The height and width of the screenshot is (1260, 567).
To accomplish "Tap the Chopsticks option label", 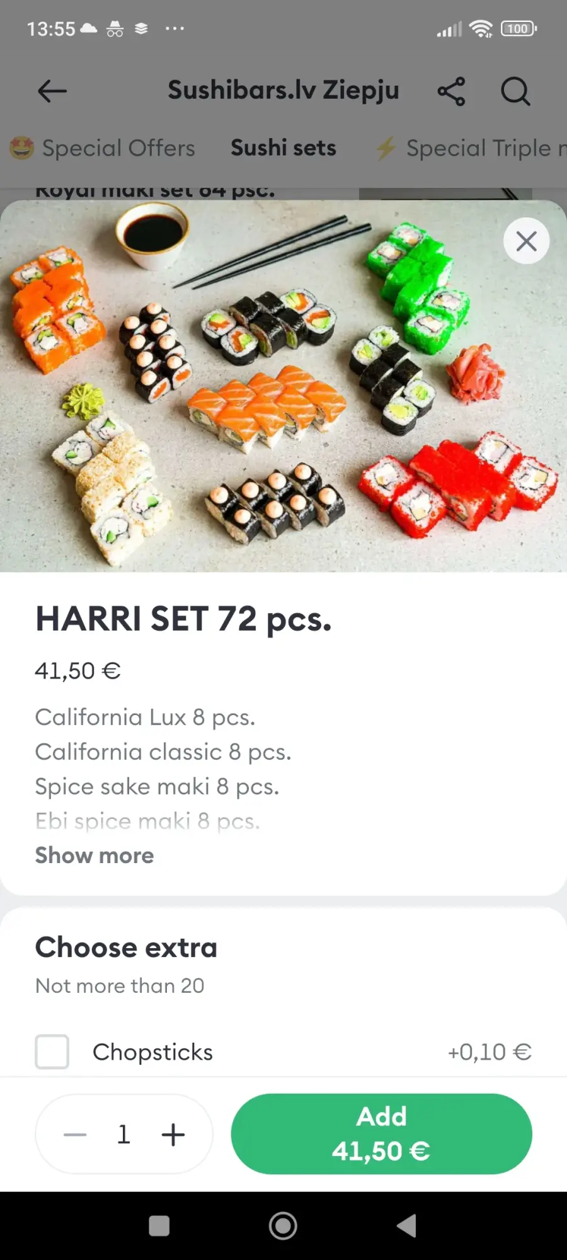I will (153, 1052).
